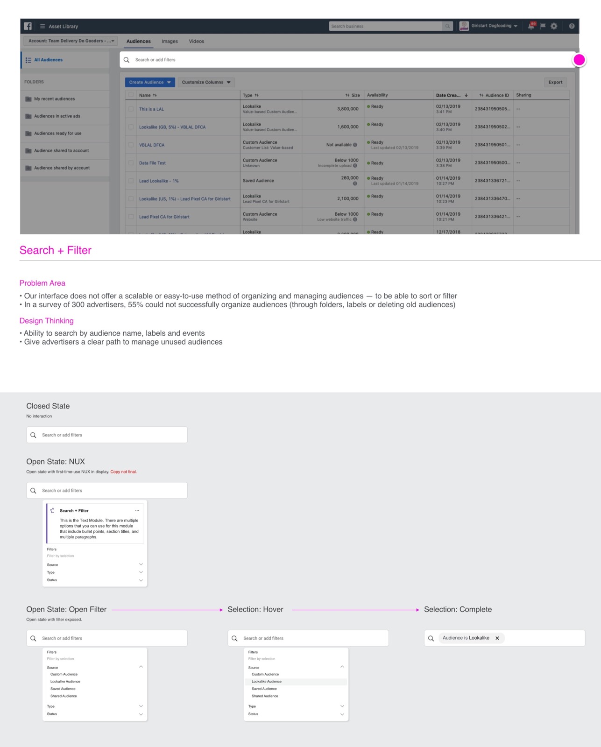Switch to the Audiences tab

click(x=139, y=42)
